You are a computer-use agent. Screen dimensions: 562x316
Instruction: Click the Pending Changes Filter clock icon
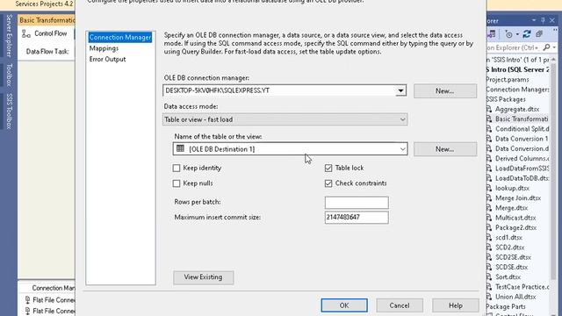tap(508, 34)
